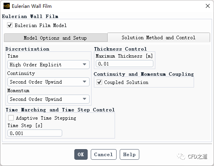Switch to Model Options and Setup tab
The width and height of the screenshot is (214, 166).
click(56, 38)
